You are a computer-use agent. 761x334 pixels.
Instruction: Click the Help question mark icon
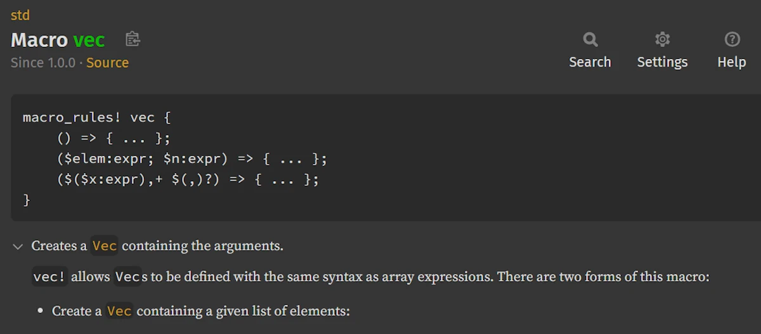732,40
